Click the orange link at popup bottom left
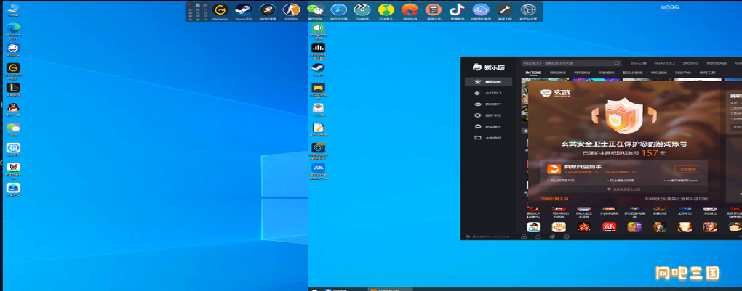The width and height of the screenshot is (742, 291). 554,199
